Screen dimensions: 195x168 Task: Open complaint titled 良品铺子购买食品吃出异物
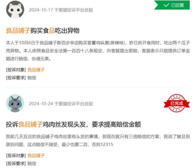coord(43,31)
